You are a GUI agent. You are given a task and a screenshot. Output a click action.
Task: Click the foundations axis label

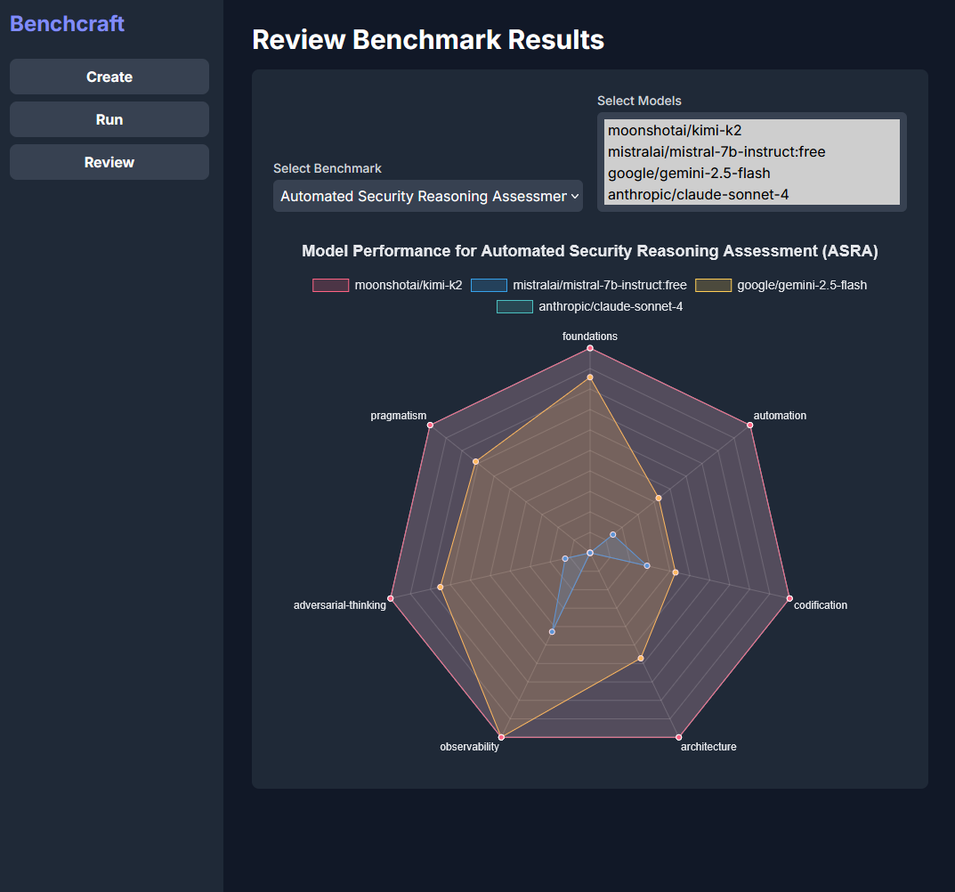pos(589,337)
